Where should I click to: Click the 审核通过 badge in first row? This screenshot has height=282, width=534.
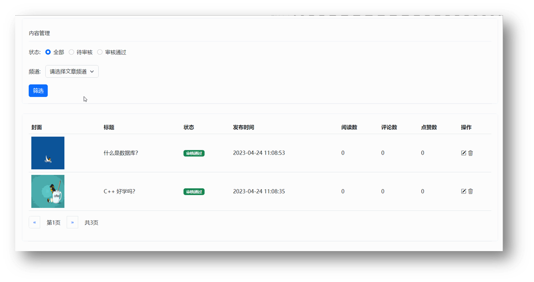point(194,153)
